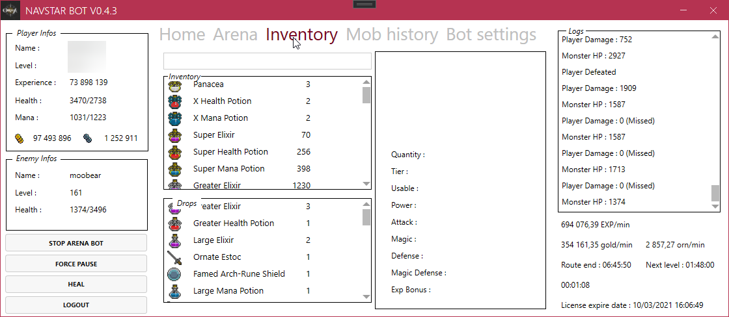Click the X Mana Potion icon
Screen dimensions: 729x317
pyautogui.click(x=174, y=118)
